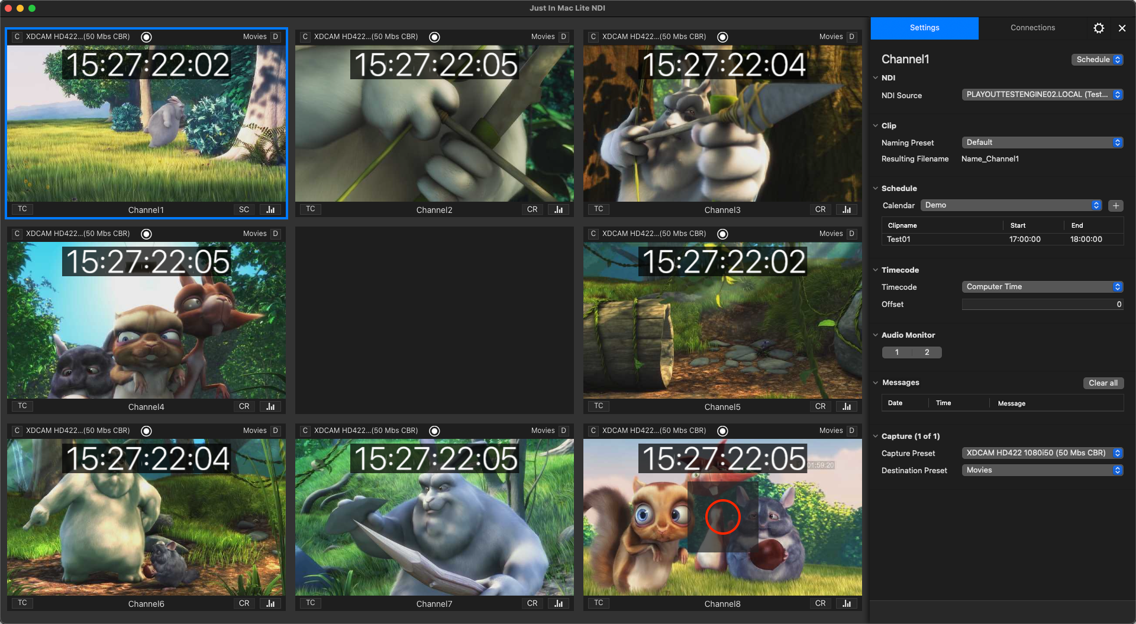
Task: Open audio meters for Channel6
Action: 270,603
